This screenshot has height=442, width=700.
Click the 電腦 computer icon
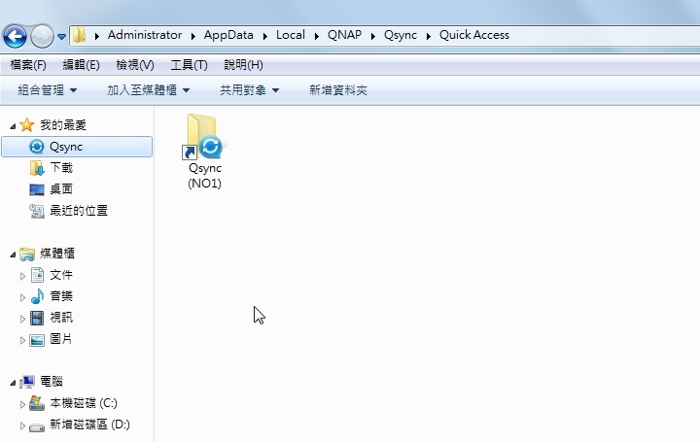click(x=27, y=382)
